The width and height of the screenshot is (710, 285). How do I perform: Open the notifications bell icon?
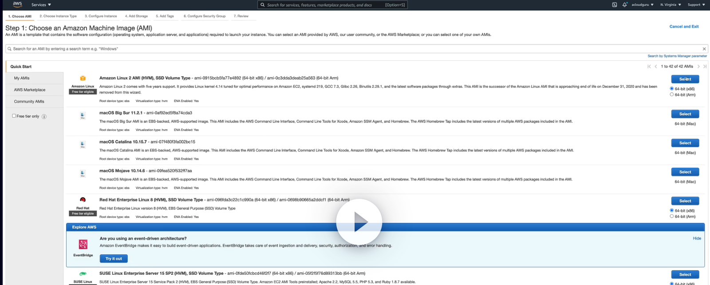[625, 5]
